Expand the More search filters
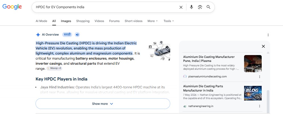 click(x=153, y=21)
